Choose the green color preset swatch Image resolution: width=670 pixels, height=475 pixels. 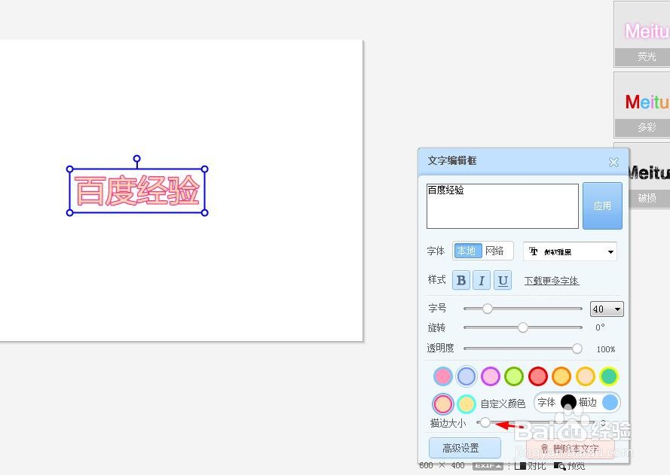coord(513,376)
